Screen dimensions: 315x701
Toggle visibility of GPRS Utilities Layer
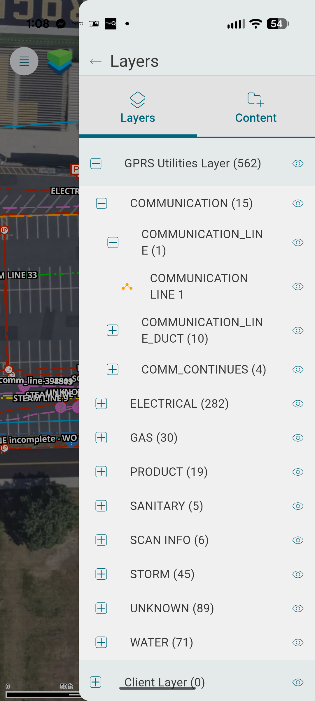click(298, 164)
